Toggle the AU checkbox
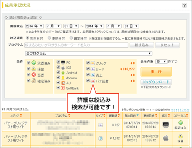 coord(58,82)
